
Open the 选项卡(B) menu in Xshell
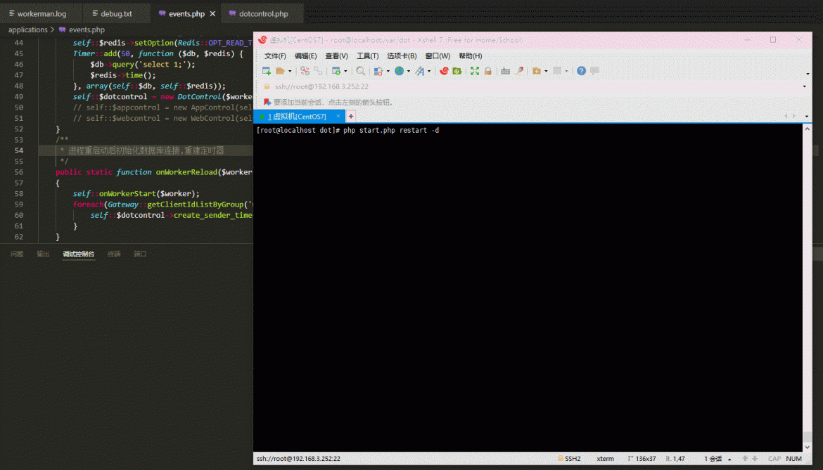tap(402, 56)
